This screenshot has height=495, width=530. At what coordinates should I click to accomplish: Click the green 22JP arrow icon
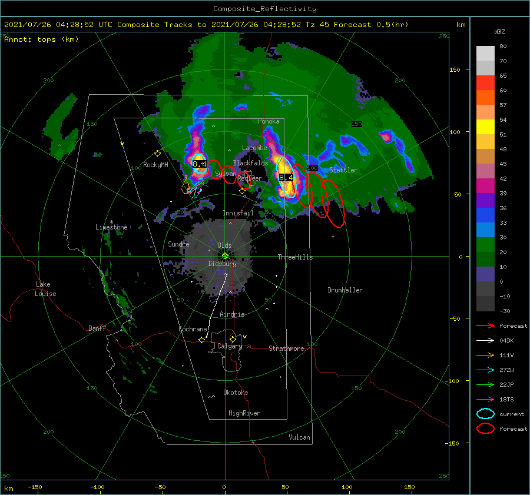[x=485, y=384]
